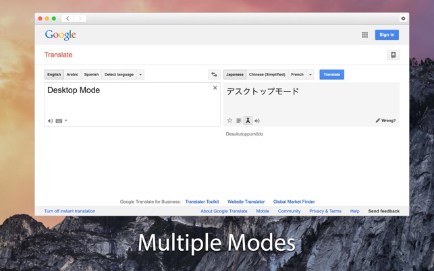Expand the source language dropdown
434x271 pixels.
[140, 74]
